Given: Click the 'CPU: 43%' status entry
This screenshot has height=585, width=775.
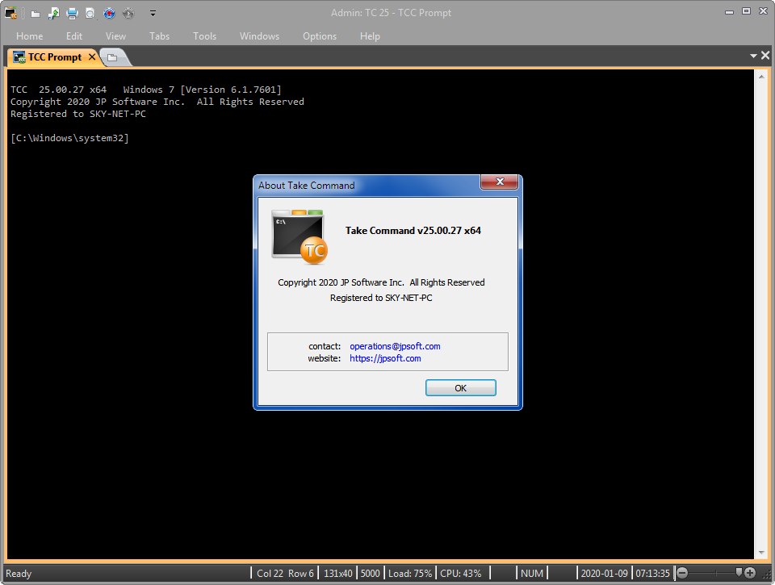Looking at the screenshot, I should coord(461,573).
